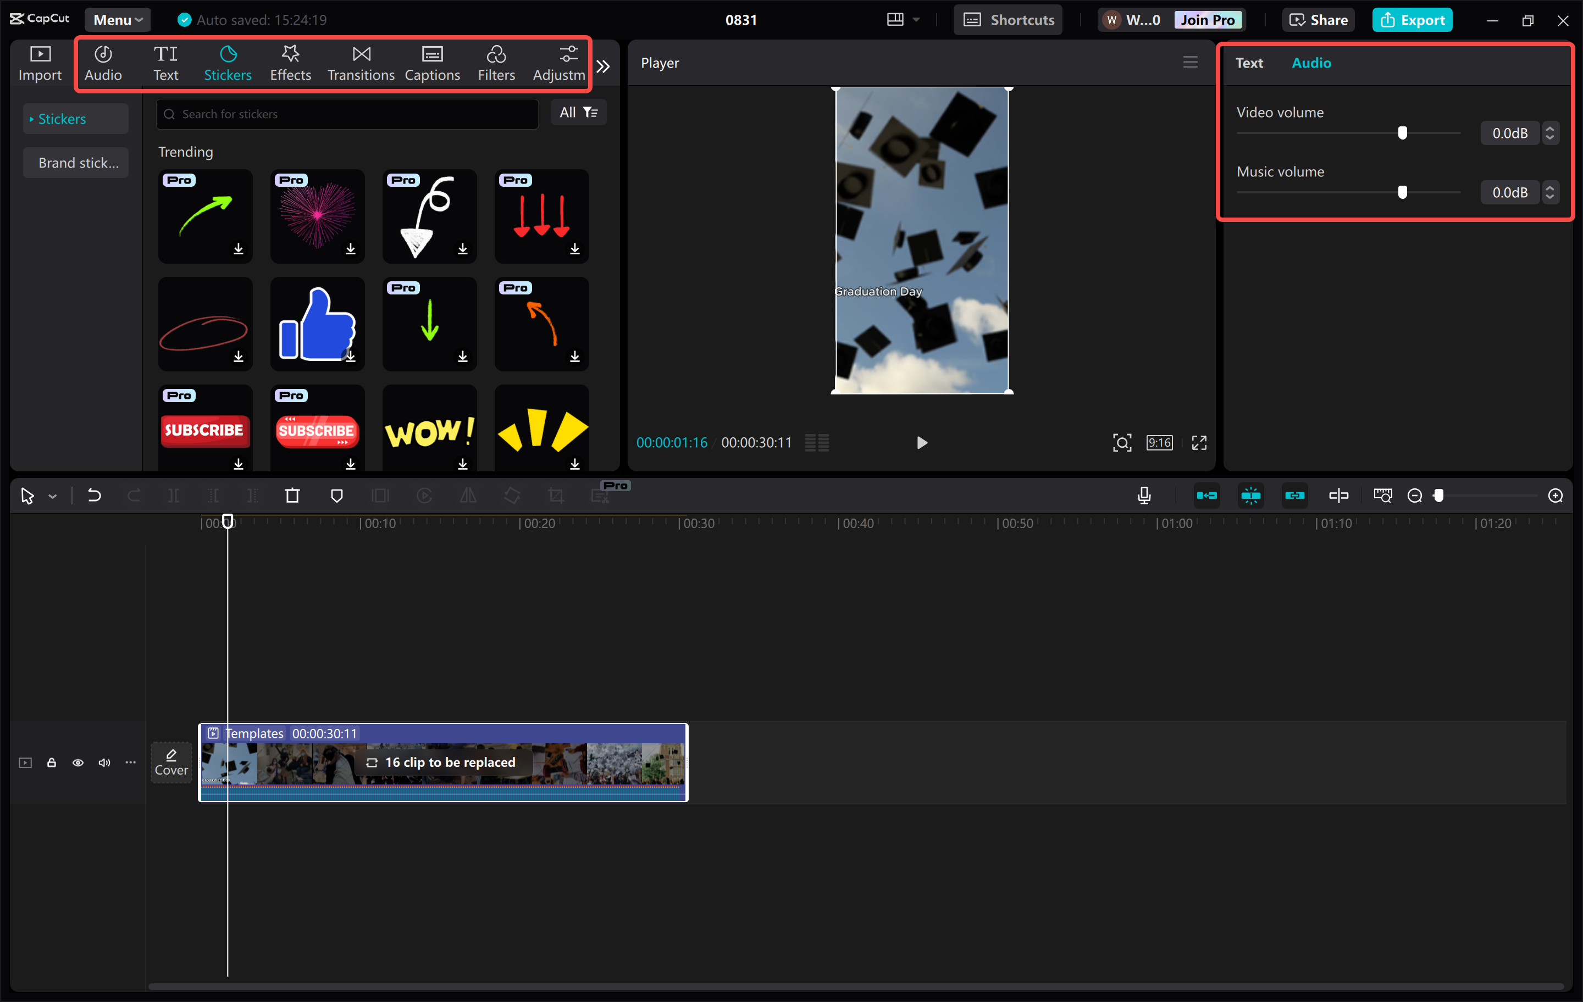Image resolution: width=1583 pixels, height=1002 pixels.
Task: Split the clip at the playhead
Action: tap(173, 496)
